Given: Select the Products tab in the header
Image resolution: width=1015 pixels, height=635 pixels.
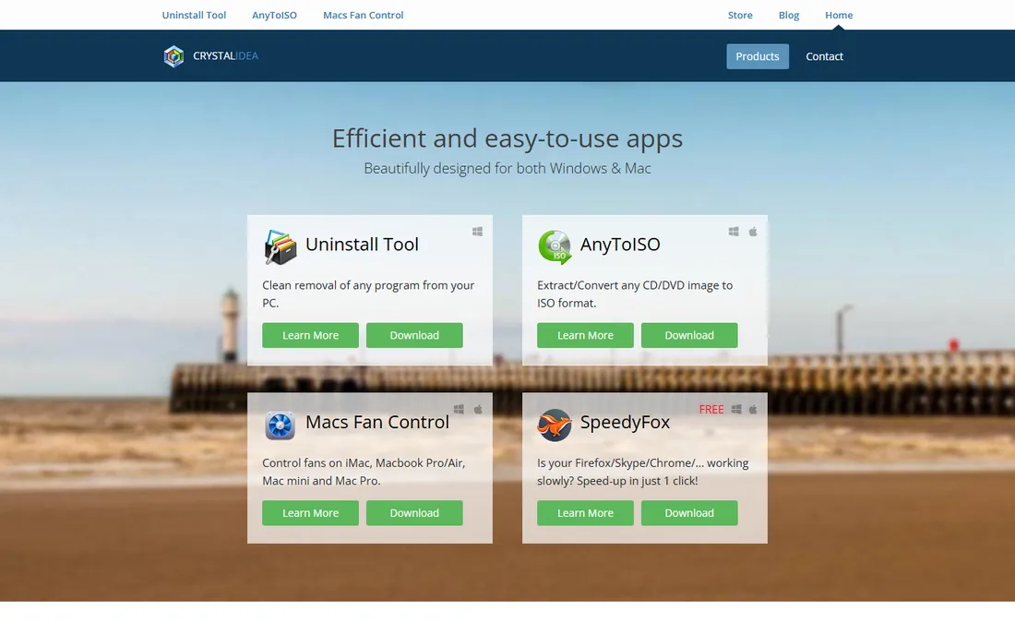Looking at the screenshot, I should 758,56.
